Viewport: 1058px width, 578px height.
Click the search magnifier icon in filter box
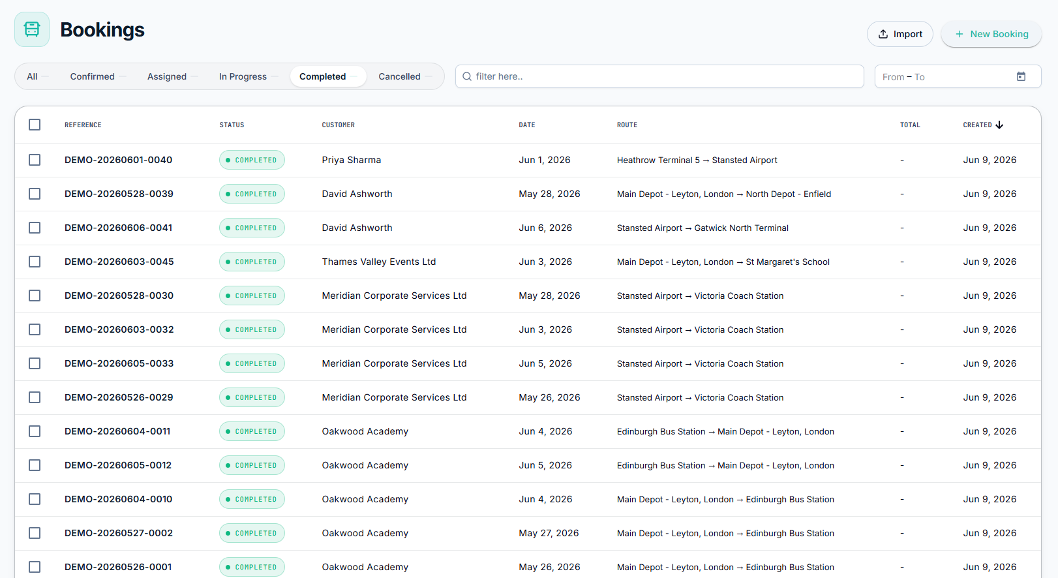pyautogui.click(x=467, y=76)
